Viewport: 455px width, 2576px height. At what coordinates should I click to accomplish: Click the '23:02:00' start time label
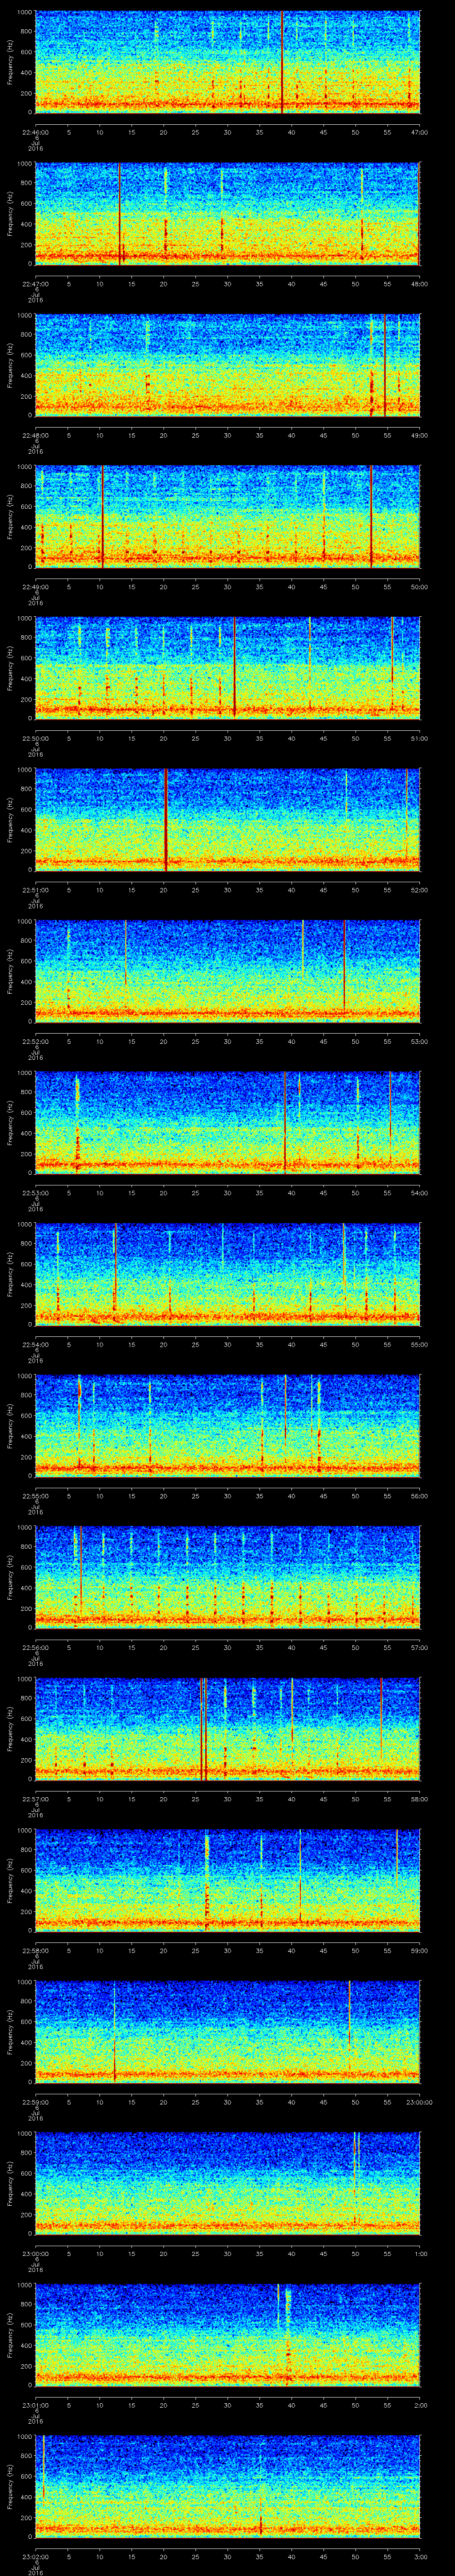click(36, 2556)
